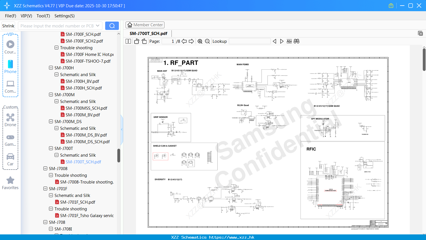This screenshot has height=240, width=426.
Task: Open the Tool menu
Action: coord(43,16)
